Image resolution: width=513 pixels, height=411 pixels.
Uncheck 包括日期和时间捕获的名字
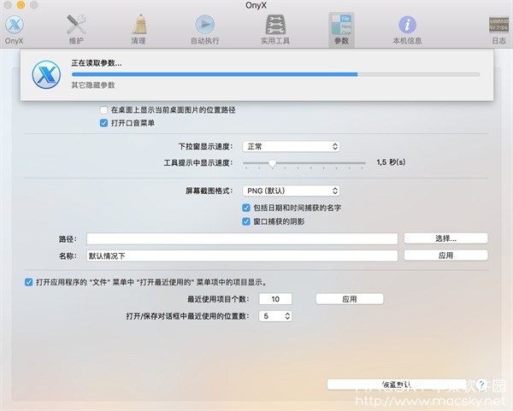[246, 208]
